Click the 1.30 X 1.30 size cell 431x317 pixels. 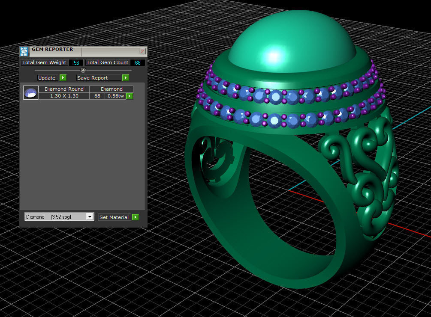tap(64, 96)
